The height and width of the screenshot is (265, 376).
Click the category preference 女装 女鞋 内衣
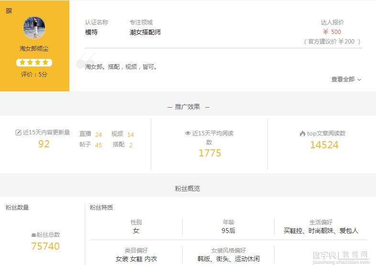coord(136,259)
